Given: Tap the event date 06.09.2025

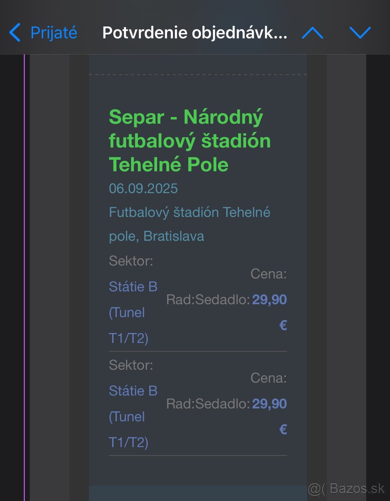Looking at the screenshot, I should click(143, 188).
